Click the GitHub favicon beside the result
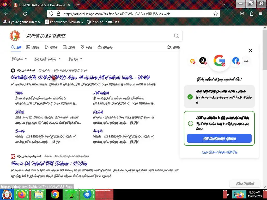 pos(13,70)
